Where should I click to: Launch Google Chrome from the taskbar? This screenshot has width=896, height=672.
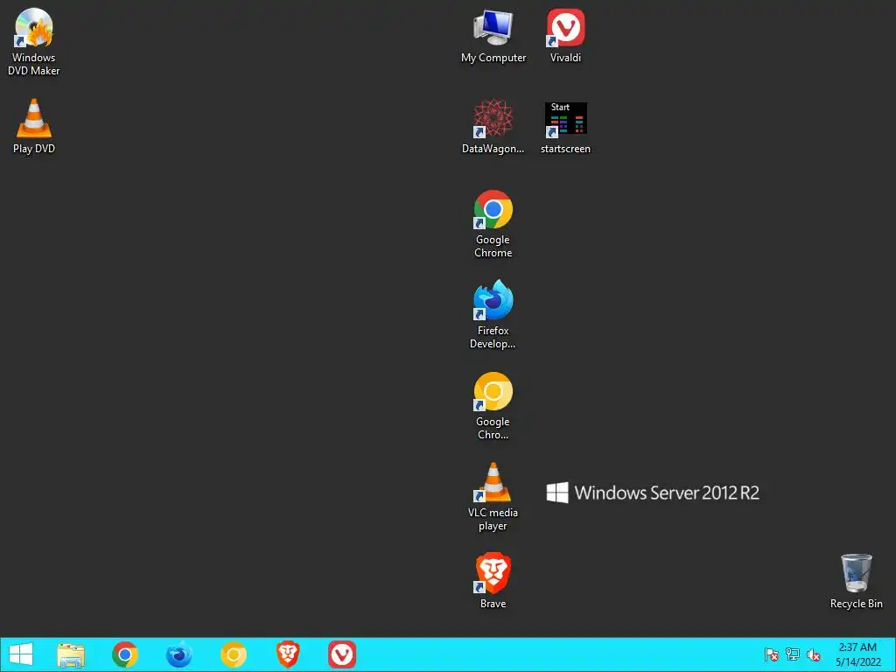(125, 654)
